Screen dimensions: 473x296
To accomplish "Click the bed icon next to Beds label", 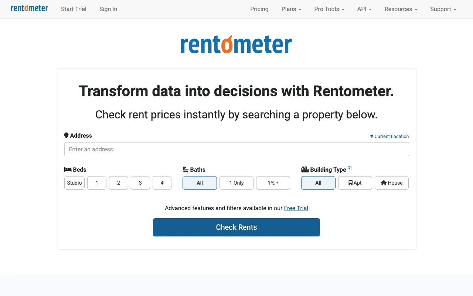I will coord(67,169).
